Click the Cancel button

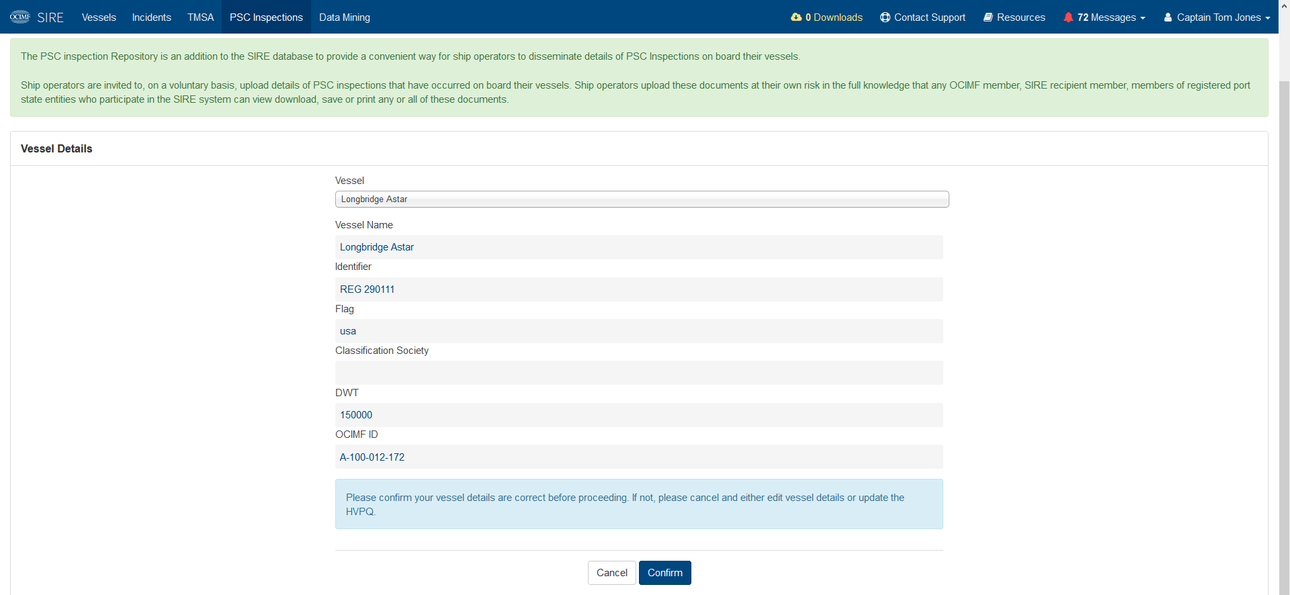point(611,573)
